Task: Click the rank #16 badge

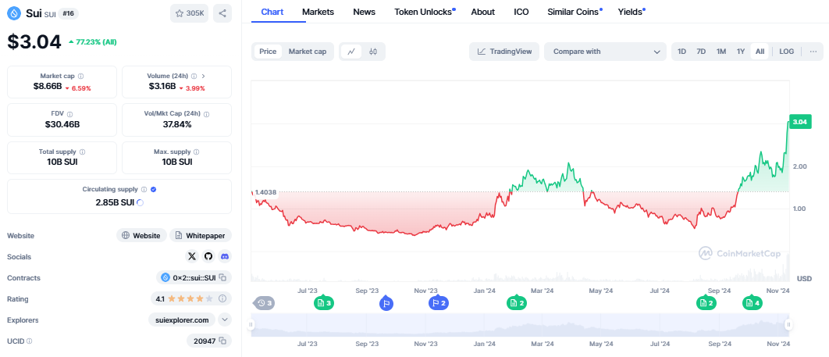Action: pyautogui.click(x=67, y=14)
